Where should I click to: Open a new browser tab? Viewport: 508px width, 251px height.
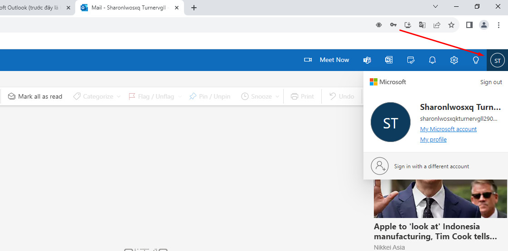click(194, 7)
